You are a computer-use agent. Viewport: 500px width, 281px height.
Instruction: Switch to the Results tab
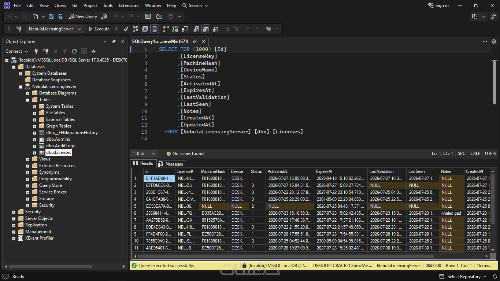pyautogui.click(x=143, y=163)
